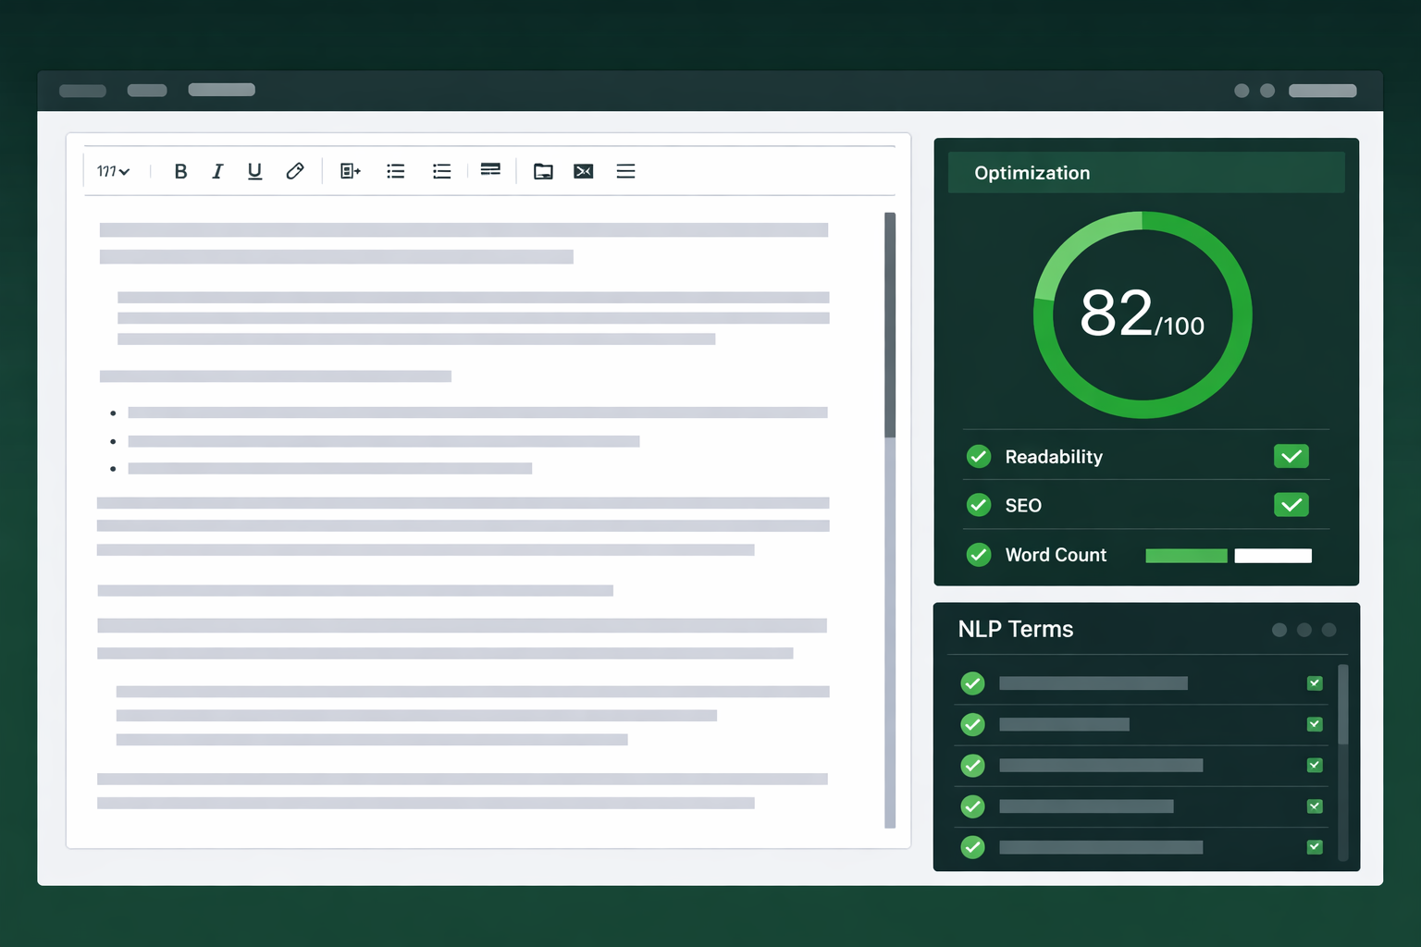Click the editor's vertical scrollbar thumb
Image resolution: width=1421 pixels, height=947 pixels.
[890, 324]
